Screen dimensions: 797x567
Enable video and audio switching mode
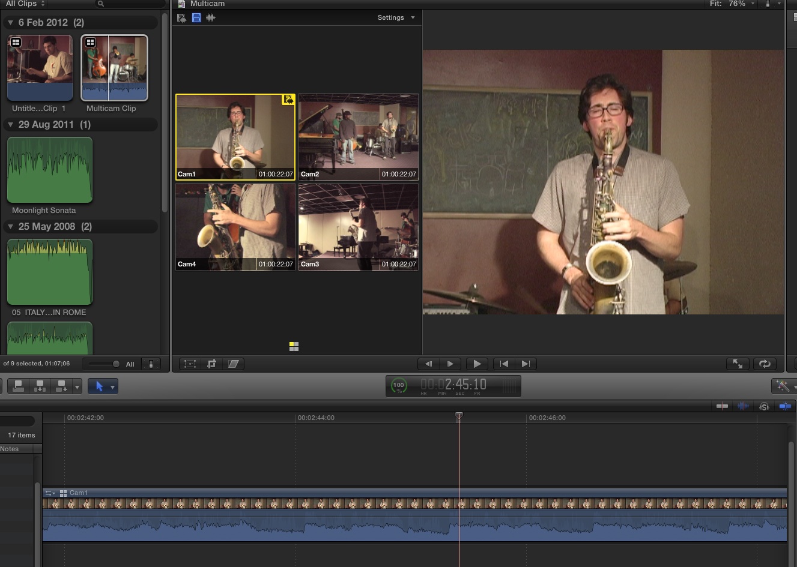pos(181,18)
